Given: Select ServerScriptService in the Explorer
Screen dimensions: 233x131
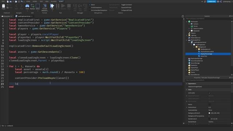Looking at the screenshot, I should pos(197,61).
